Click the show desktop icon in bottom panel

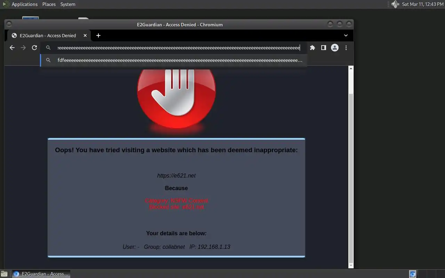coord(4,274)
